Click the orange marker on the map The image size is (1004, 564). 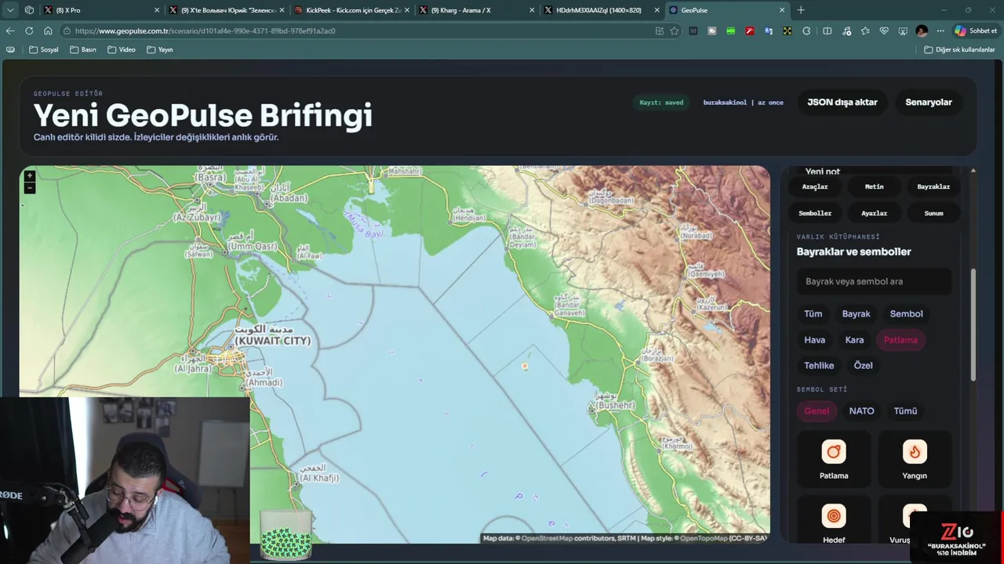pos(525,366)
